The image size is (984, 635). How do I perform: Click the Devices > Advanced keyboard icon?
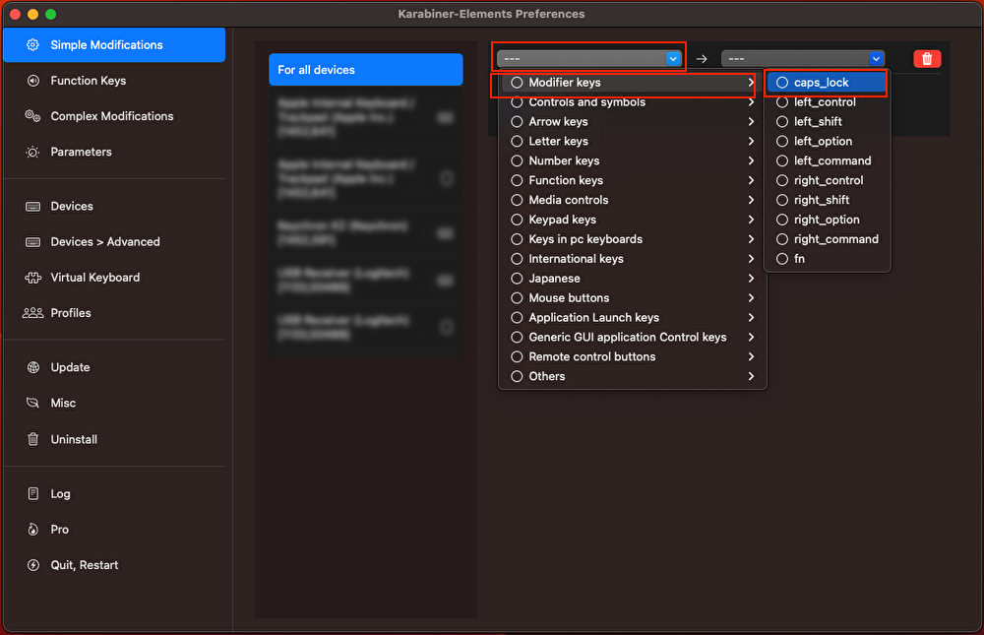point(32,242)
